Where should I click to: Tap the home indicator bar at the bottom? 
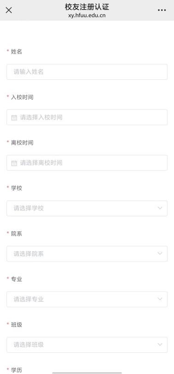click(x=87, y=373)
